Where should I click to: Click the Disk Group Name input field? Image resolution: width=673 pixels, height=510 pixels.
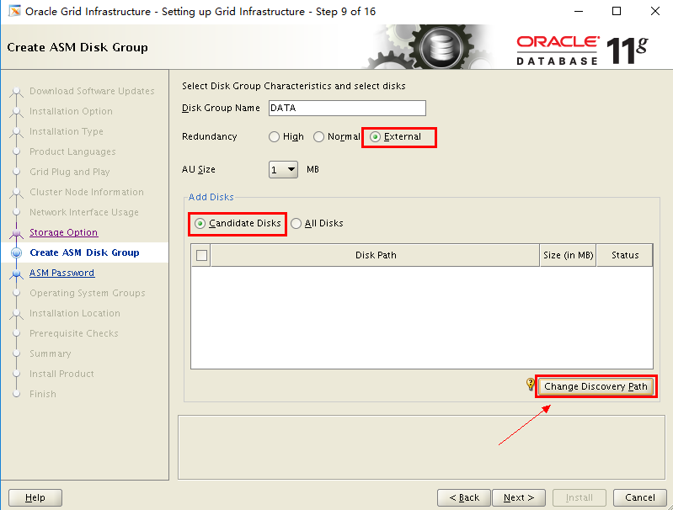[347, 108]
